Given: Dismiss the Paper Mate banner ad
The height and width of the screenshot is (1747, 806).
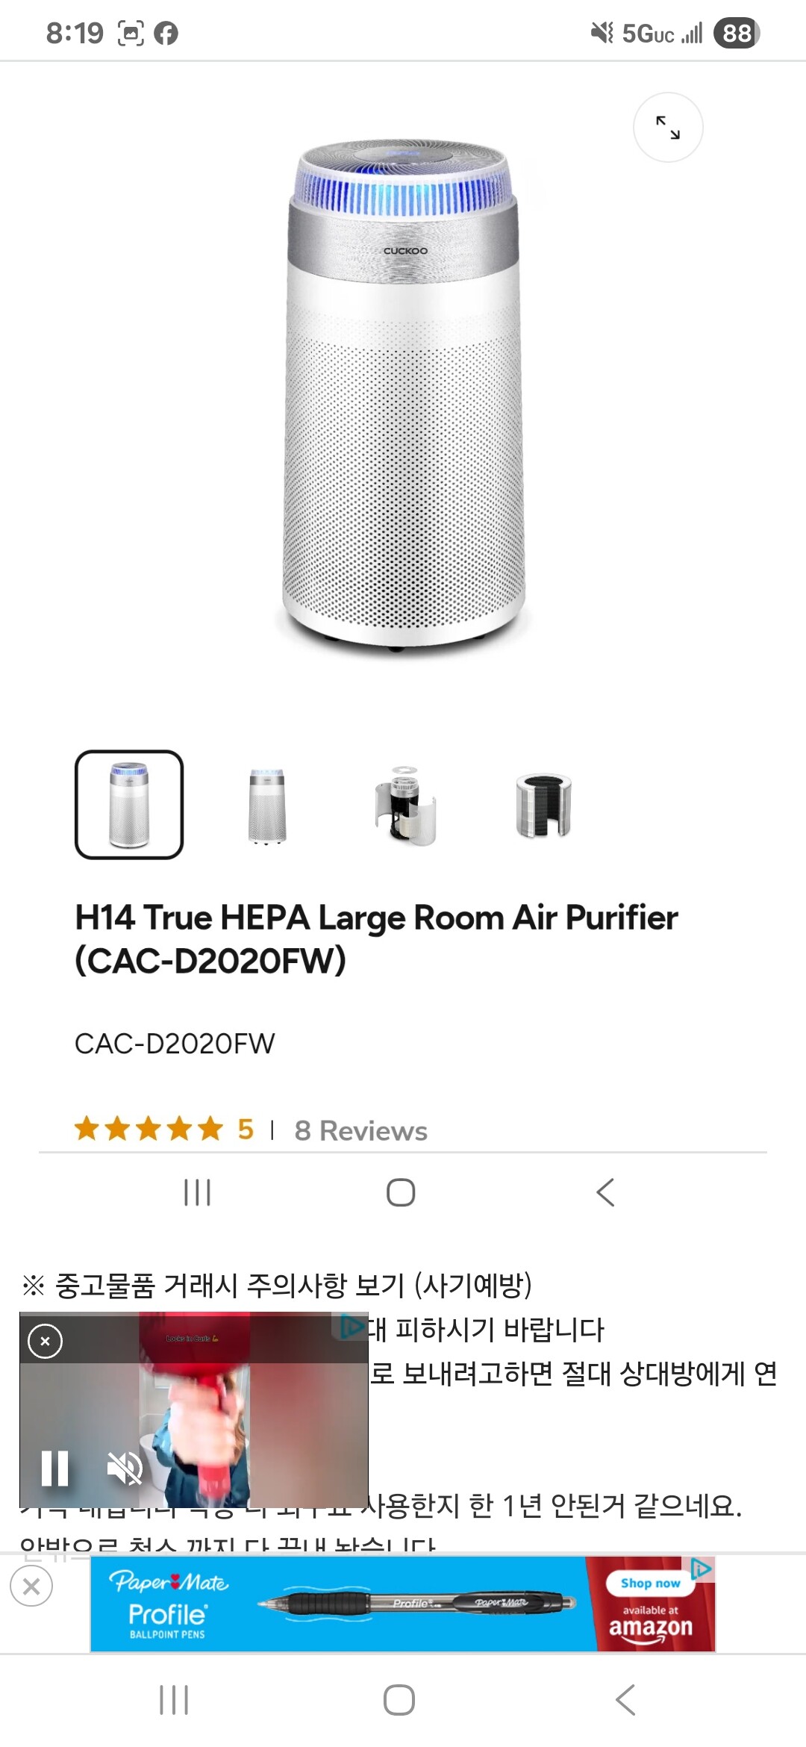Looking at the screenshot, I should click(31, 1586).
